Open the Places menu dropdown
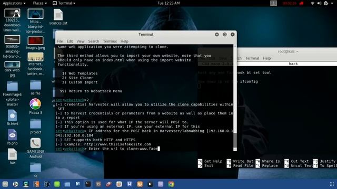This screenshot has width=337, height=189. point(40,3)
